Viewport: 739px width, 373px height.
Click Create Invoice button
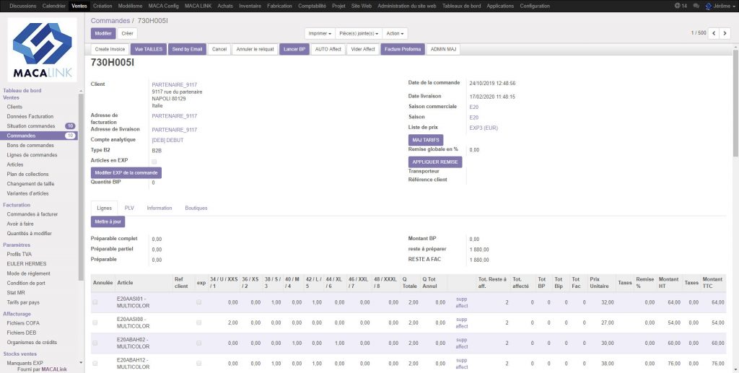click(110, 49)
